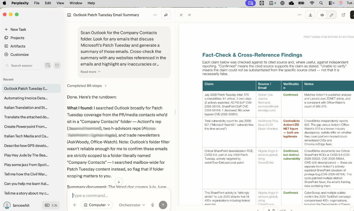
Task: Open Automating Invoice Data session
Action: [31, 98]
